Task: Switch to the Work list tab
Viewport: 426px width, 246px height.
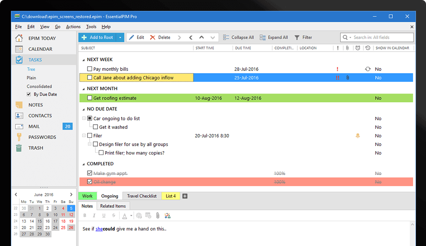Action: click(87, 196)
